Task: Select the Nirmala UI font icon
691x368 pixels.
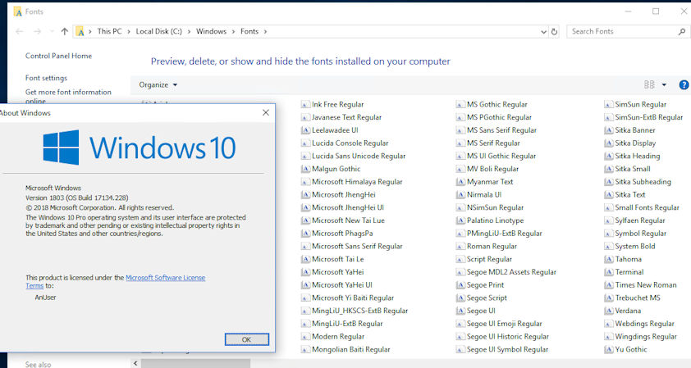Action: [460, 194]
